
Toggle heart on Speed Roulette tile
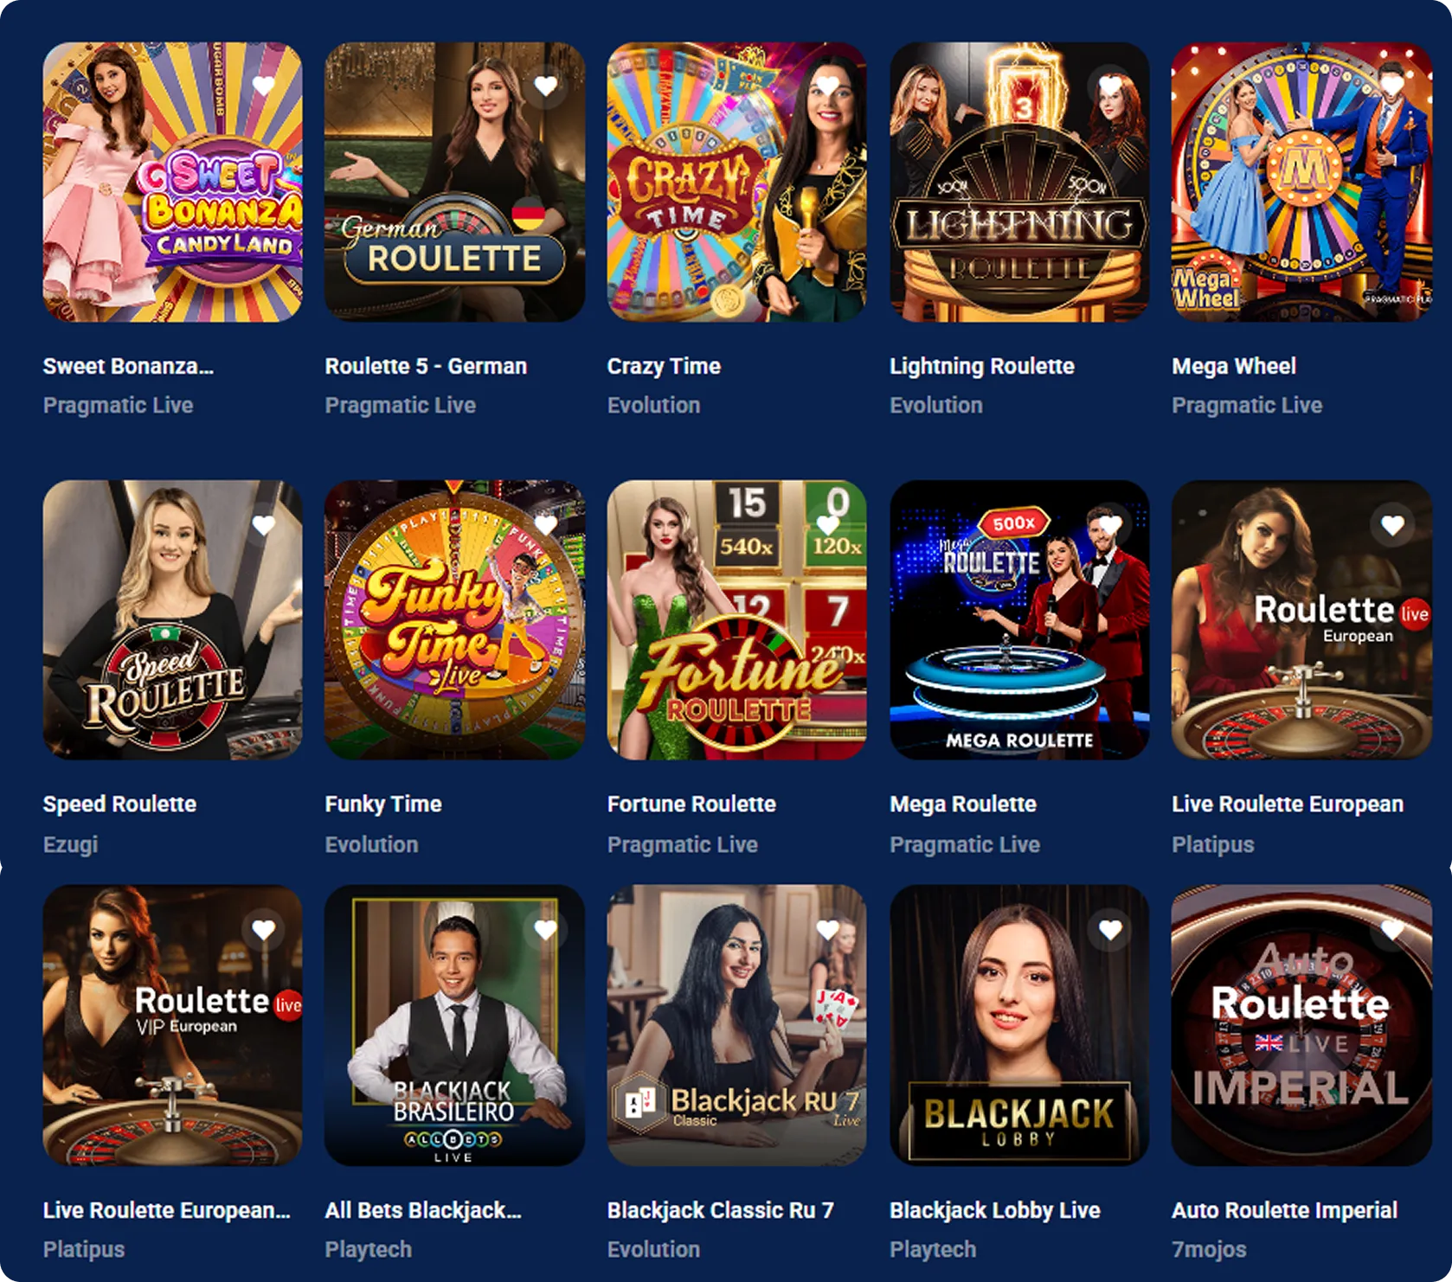pyautogui.click(x=264, y=524)
